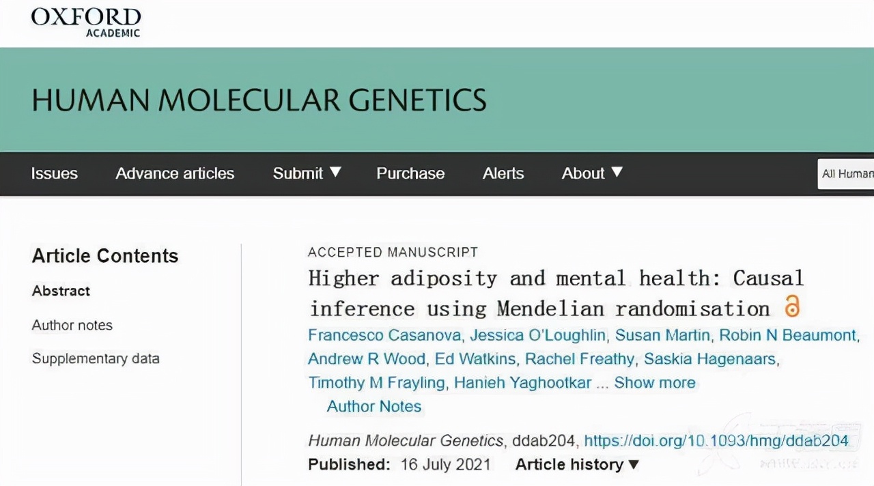Image resolution: width=874 pixels, height=486 pixels.
Task: Open the Alerts menu item
Action: click(x=503, y=173)
